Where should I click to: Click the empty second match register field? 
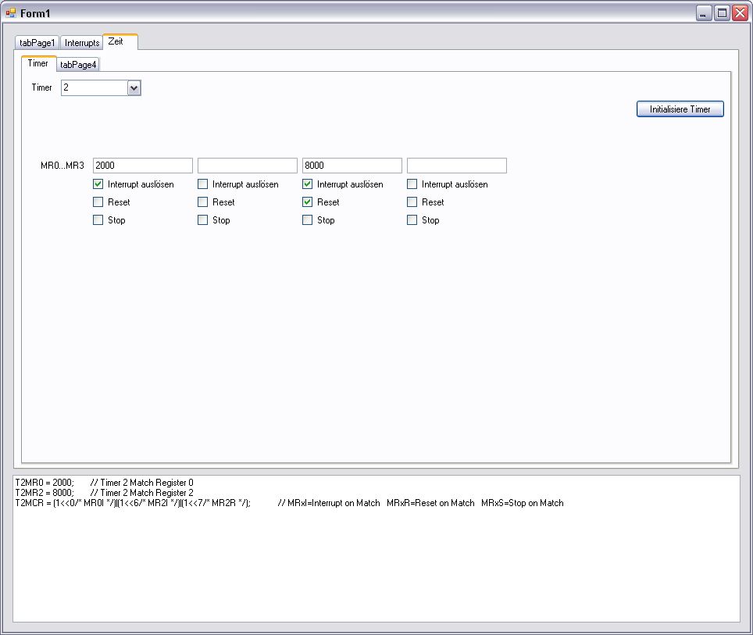(x=247, y=166)
